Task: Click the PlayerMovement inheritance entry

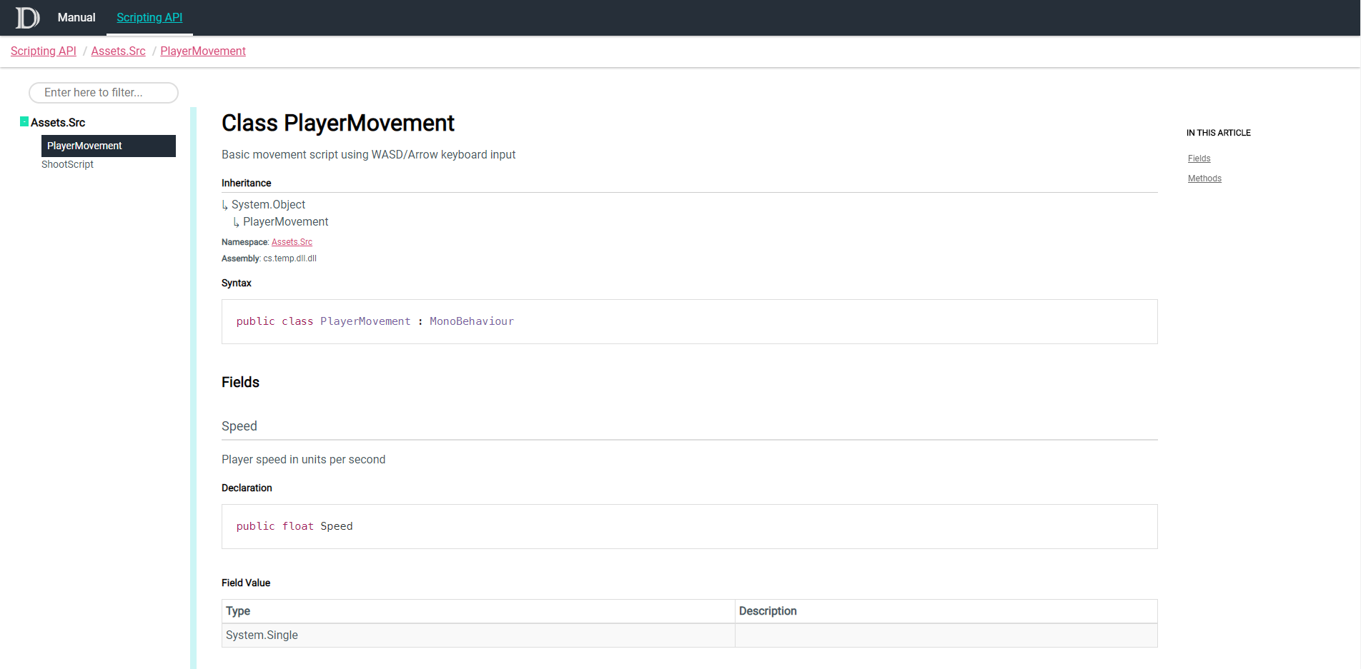Action: [x=286, y=222]
